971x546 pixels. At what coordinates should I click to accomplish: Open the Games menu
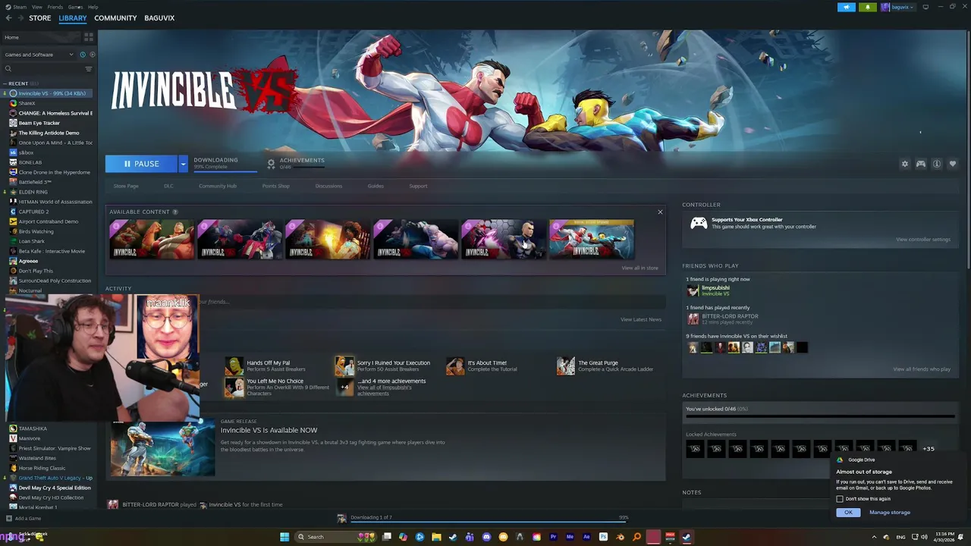tap(75, 7)
